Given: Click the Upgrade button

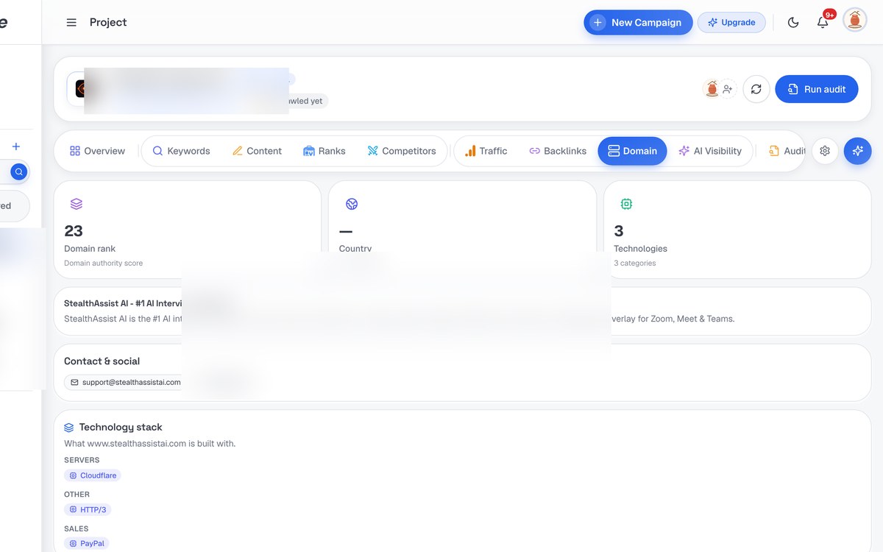Looking at the screenshot, I should pyautogui.click(x=731, y=23).
